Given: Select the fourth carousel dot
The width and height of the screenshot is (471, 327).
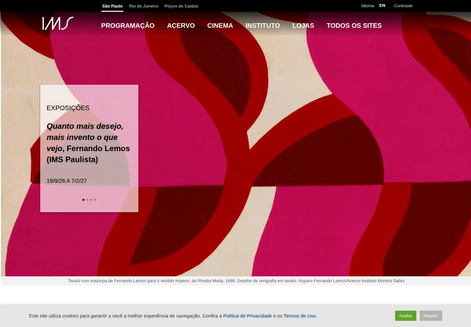Looking at the screenshot, I should pyautogui.click(x=95, y=200).
